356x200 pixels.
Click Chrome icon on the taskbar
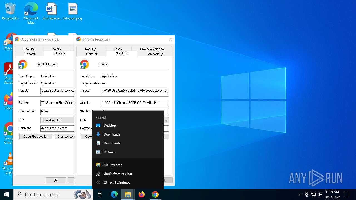155,194
